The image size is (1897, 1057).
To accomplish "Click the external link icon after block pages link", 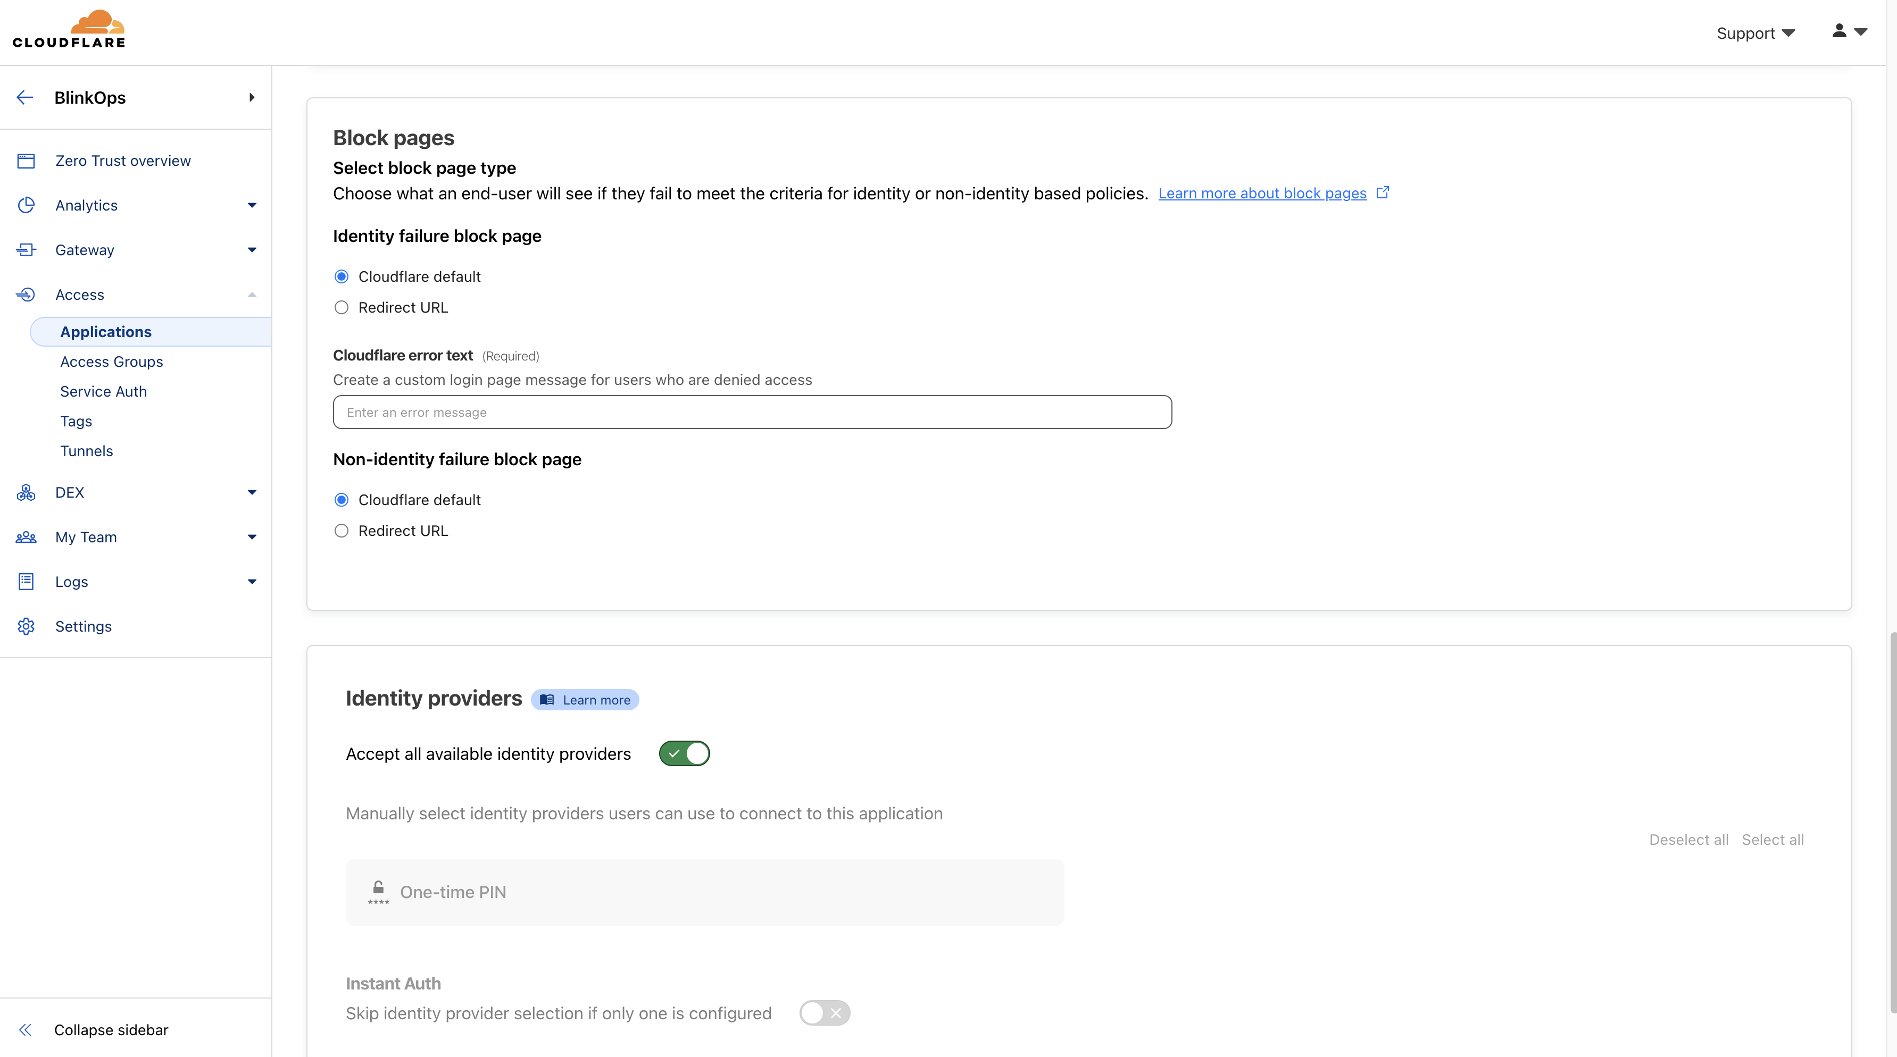I will pyautogui.click(x=1382, y=192).
